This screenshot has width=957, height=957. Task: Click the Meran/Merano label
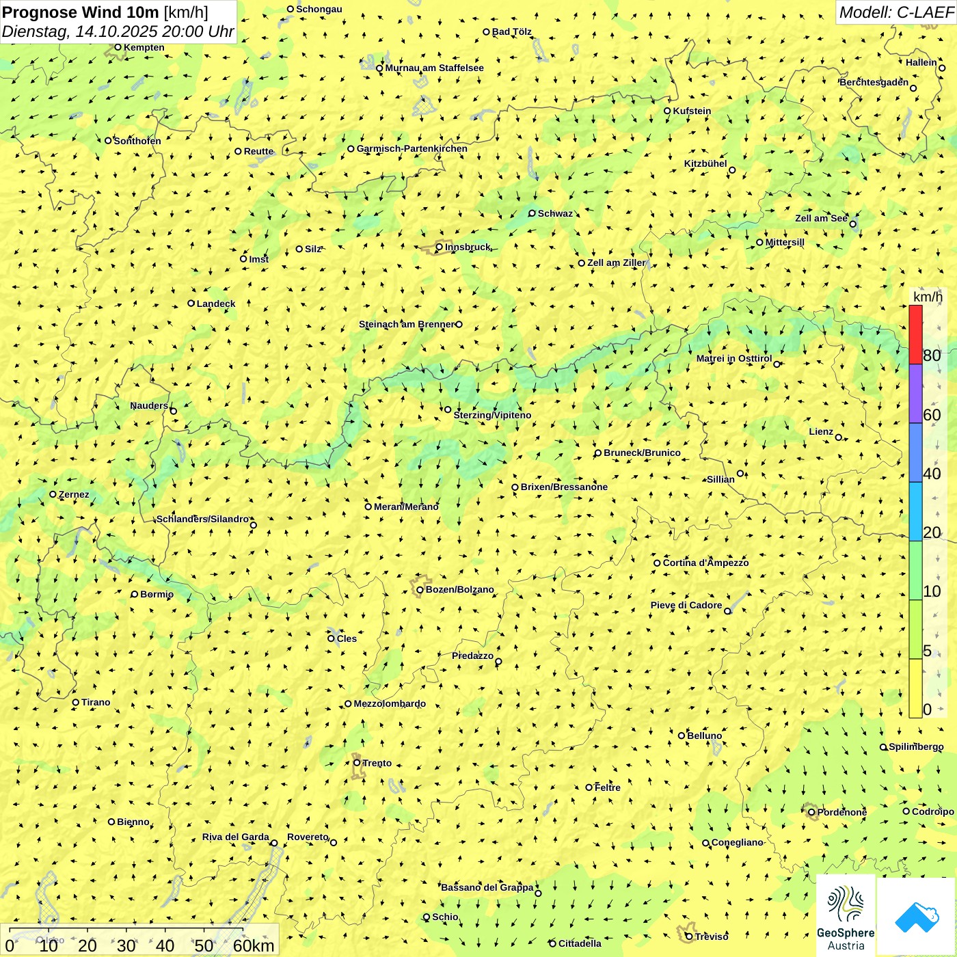pos(406,507)
